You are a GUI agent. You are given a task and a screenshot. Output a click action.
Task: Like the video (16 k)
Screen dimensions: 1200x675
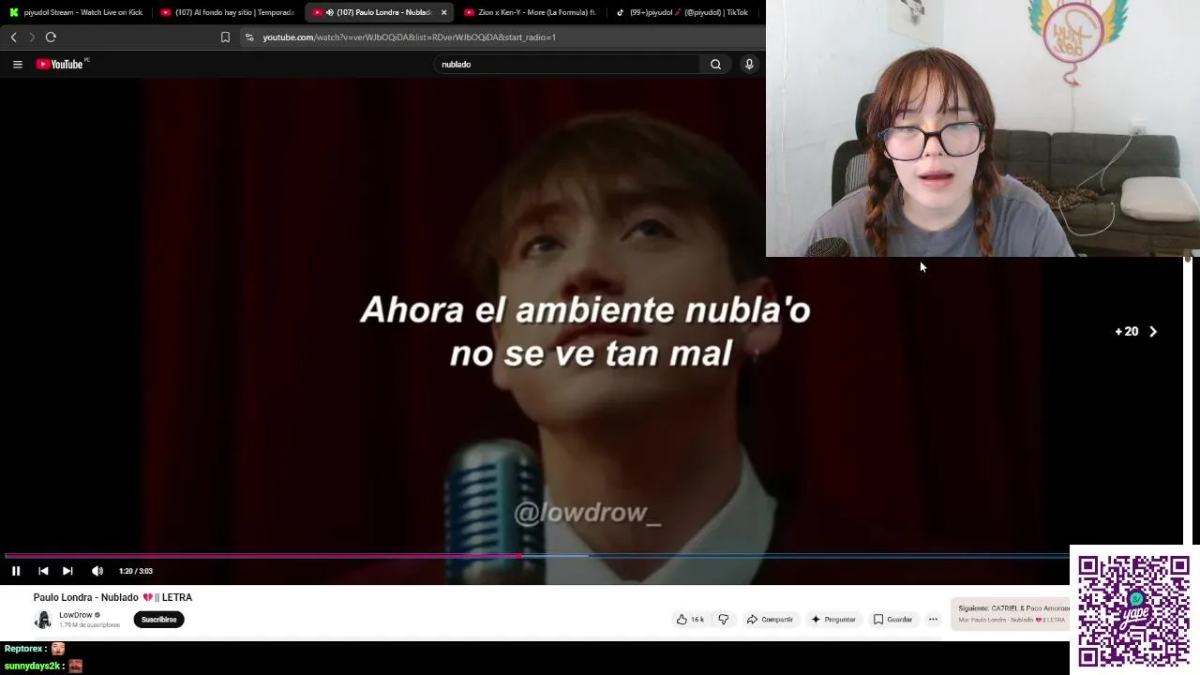[691, 620]
